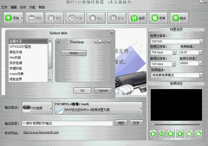This screenshot has width=208, height=146.
Task: Open the http://www.fengyesoft.com link
Action: click(x=41, y=132)
